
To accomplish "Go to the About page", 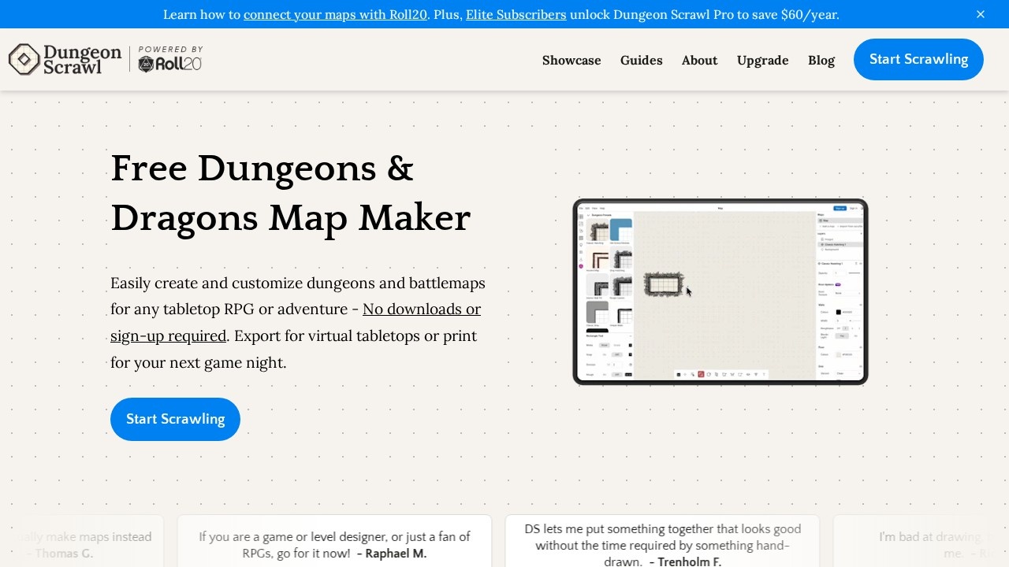I will (700, 60).
